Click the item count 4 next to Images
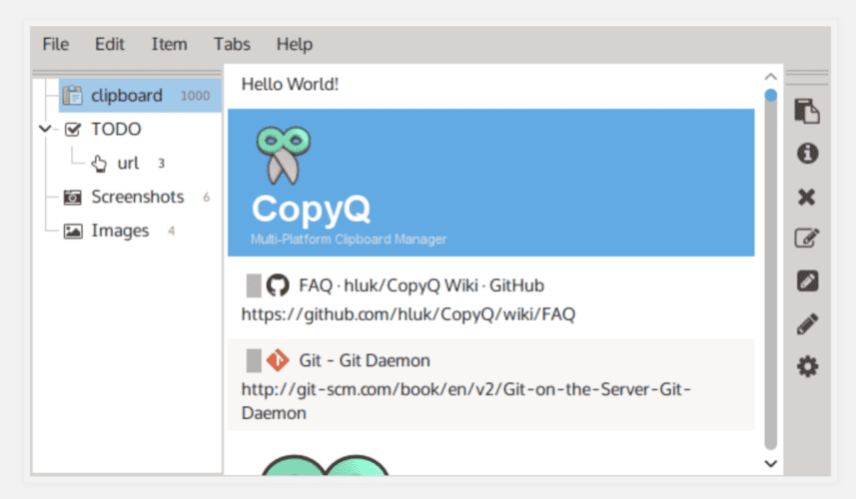 [x=172, y=232]
